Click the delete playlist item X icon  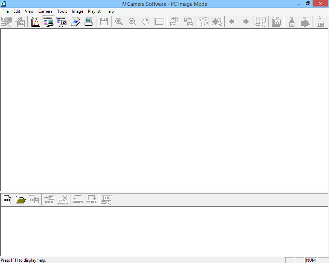63,200
